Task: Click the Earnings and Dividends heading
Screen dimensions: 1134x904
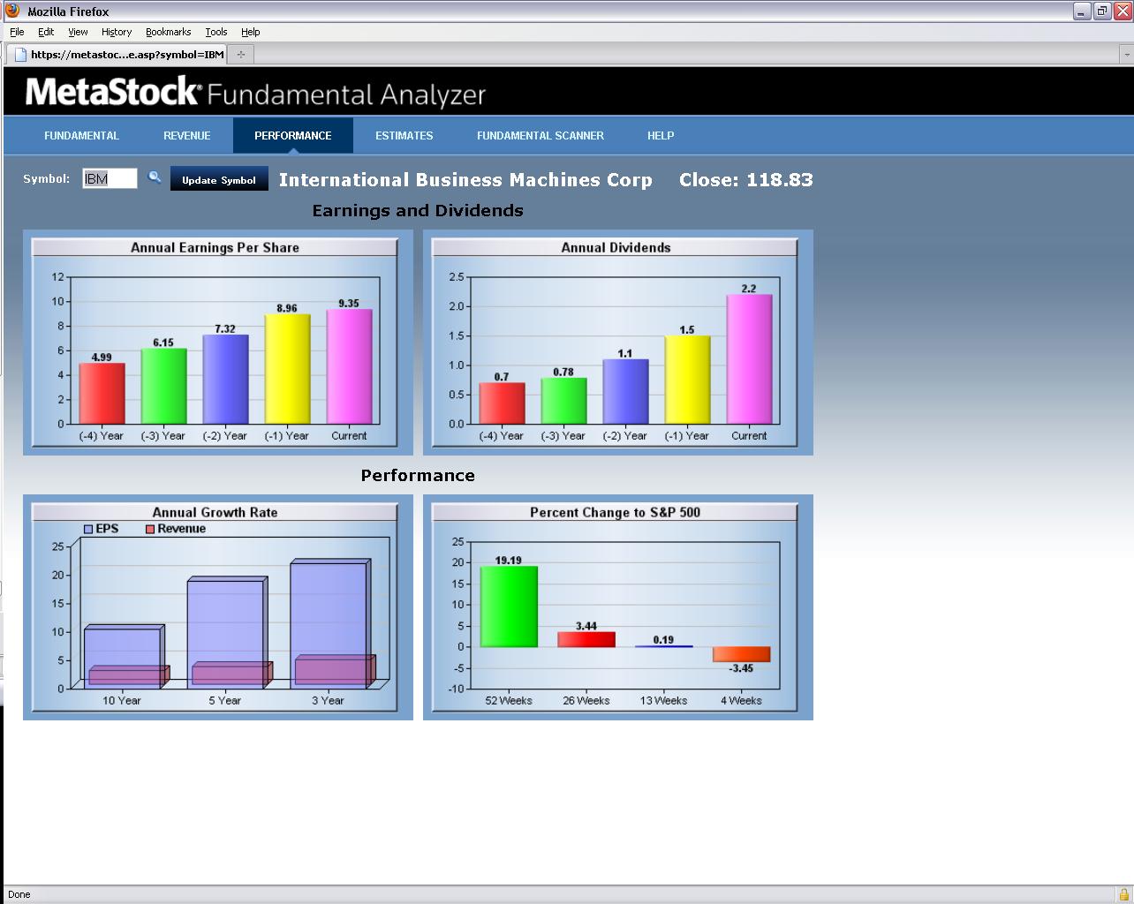Action: coord(418,210)
